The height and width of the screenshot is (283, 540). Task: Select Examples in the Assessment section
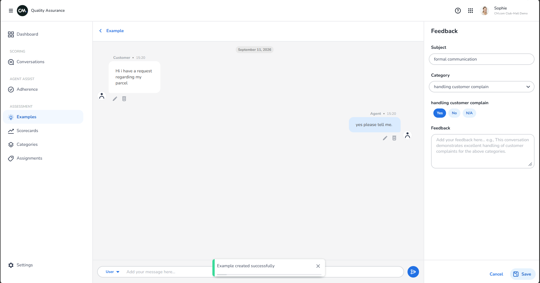pyautogui.click(x=43, y=117)
